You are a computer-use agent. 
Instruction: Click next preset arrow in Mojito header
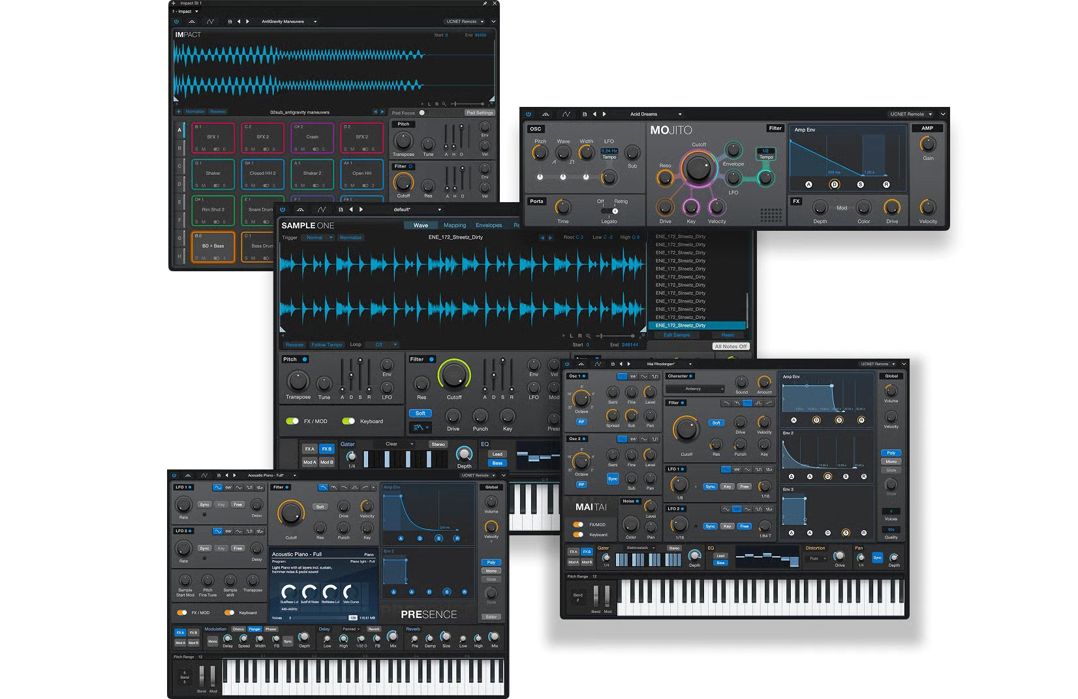604,114
